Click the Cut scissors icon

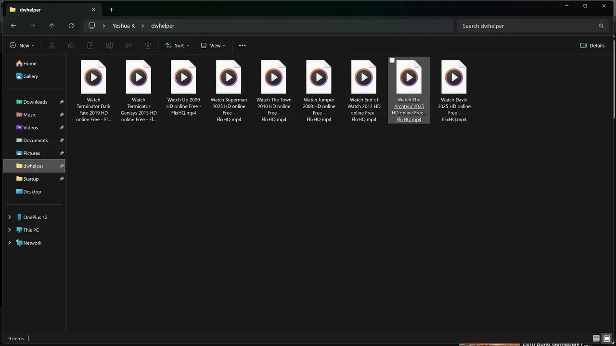click(51, 45)
